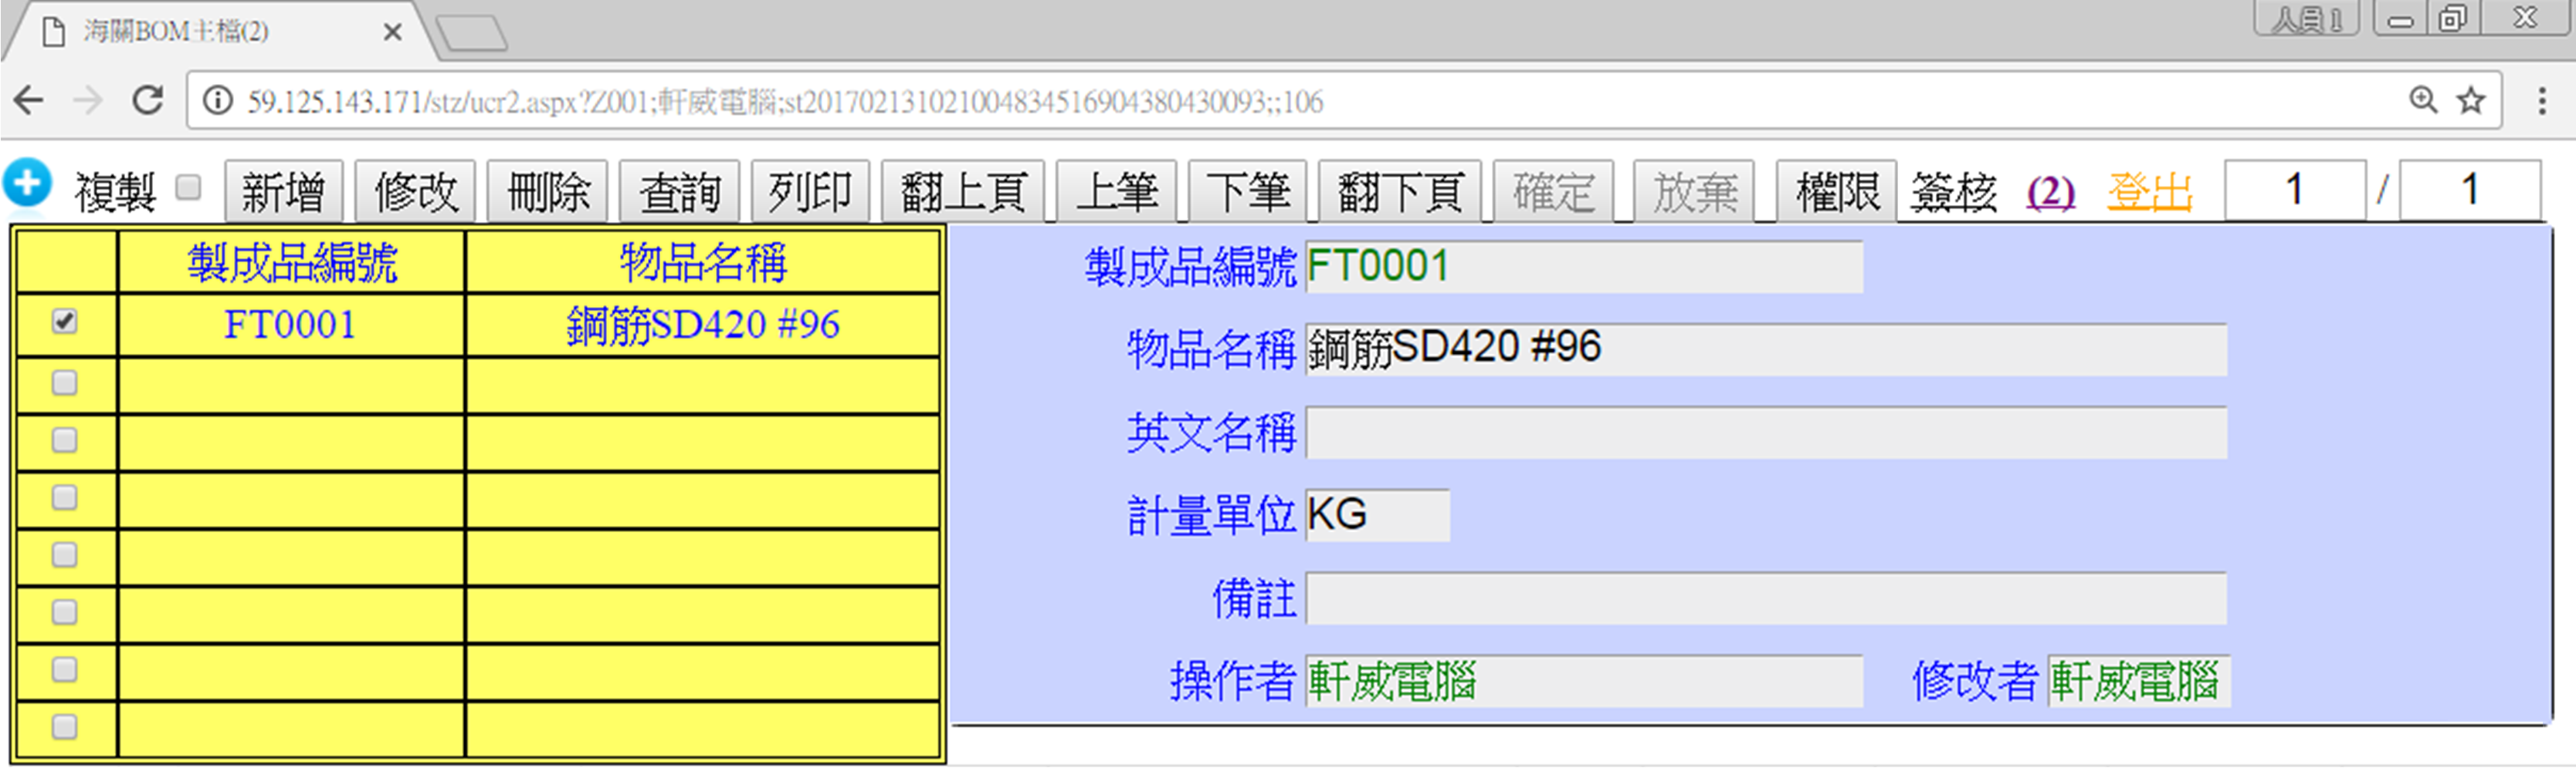This screenshot has height=768, width=2576.
Task: Click the 刪除 button
Action: (x=548, y=190)
